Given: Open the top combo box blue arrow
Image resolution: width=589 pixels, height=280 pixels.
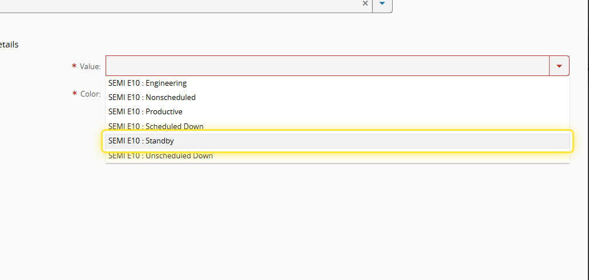Looking at the screenshot, I should coord(382,3).
